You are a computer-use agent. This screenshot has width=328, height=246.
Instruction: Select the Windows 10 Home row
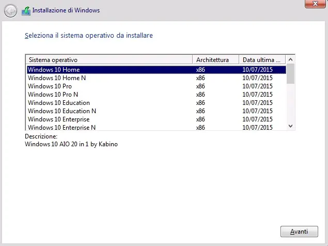pos(157,69)
